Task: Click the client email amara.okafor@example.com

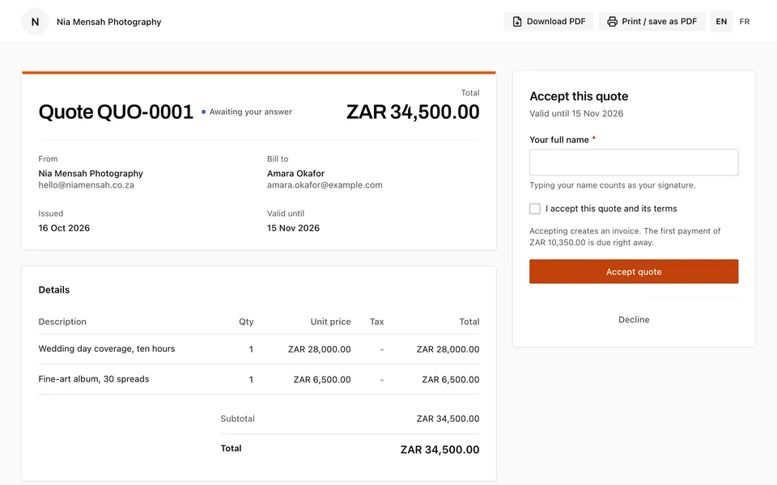Action: [x=325, y=185]
